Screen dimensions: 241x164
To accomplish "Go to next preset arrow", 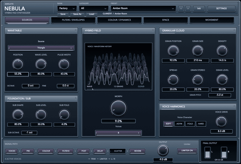I will tap(188, 9).
